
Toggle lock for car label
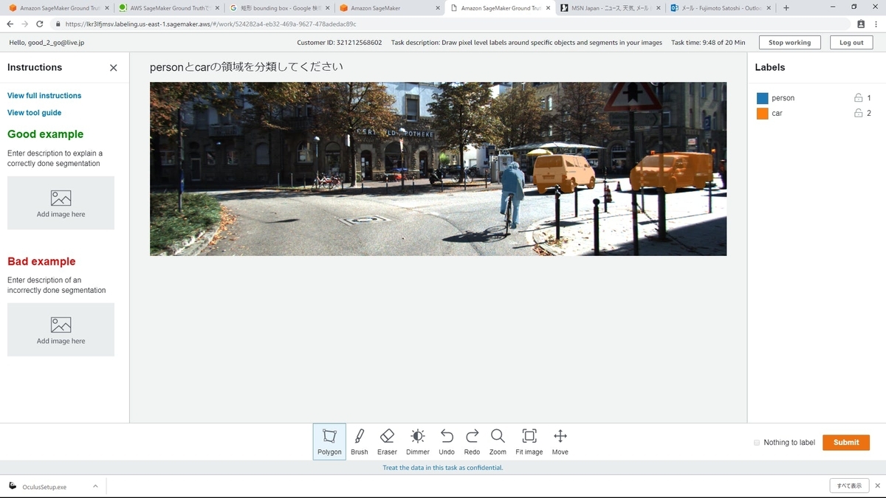point(858,113)
